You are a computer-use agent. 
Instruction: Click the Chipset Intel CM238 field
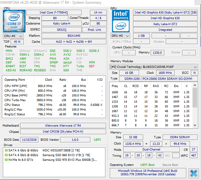click(x=63, y=132)
